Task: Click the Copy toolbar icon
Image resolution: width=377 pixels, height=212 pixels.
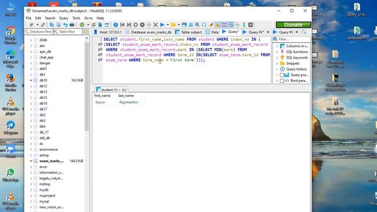Action: pyautogui.click(x=52, y=25)
